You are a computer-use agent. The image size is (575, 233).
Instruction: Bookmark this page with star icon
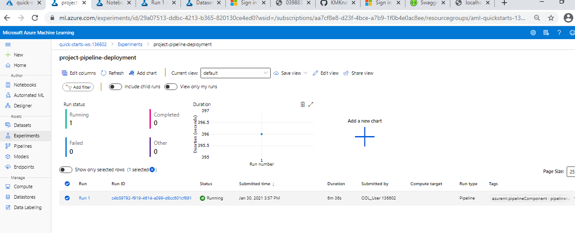click(551, 18)
